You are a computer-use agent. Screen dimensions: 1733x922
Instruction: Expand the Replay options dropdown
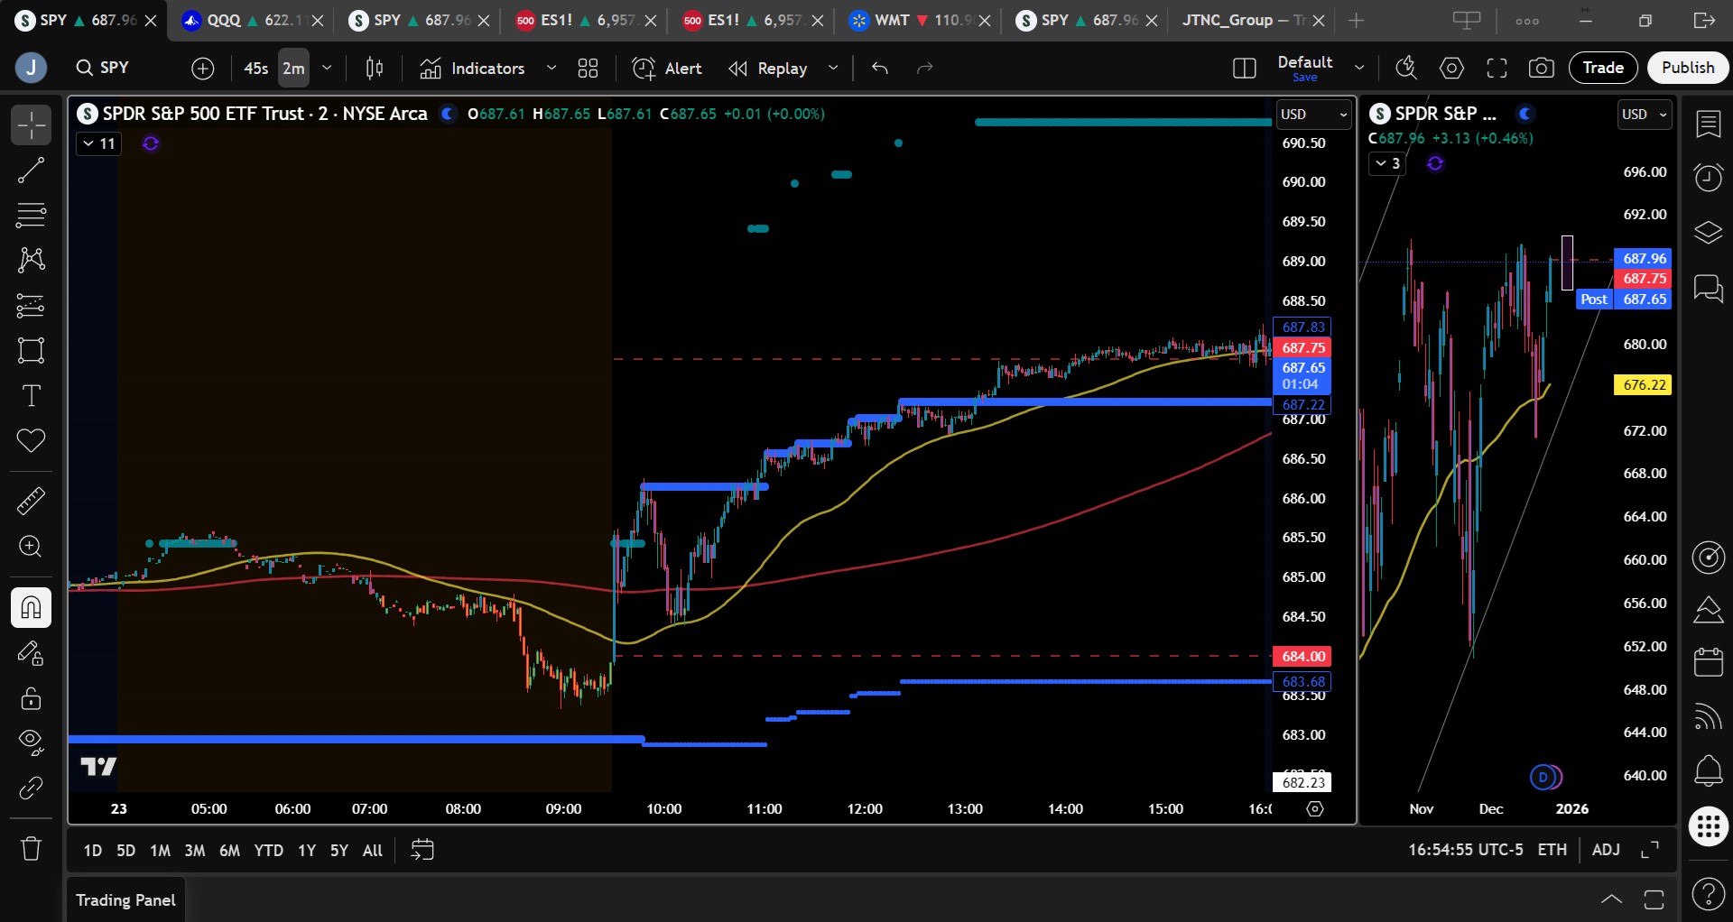833,69
